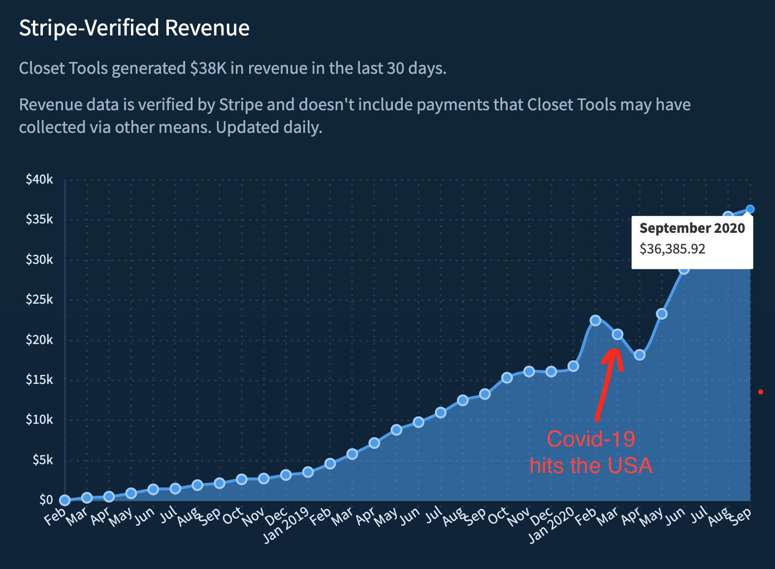The width and height of the screenshot is (775, 569).
Task: Select the January 2020 data point
Action: click(x=573, y=366)
